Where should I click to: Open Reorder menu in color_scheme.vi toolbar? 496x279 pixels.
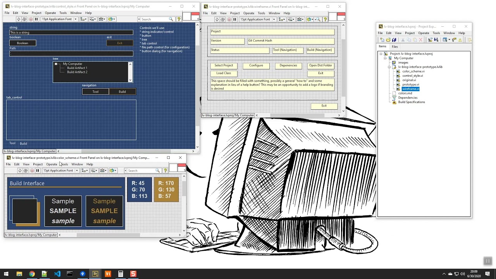pos(113,170)
